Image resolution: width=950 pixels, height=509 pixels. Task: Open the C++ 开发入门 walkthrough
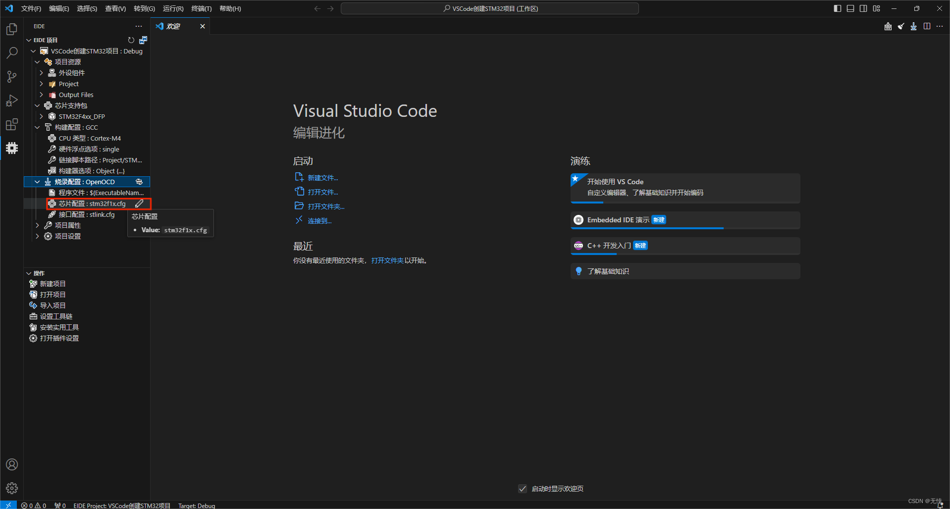tap(685, 246)
